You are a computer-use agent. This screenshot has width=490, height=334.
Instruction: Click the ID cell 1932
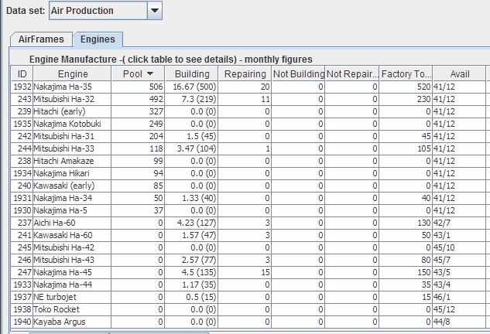[22, 87]
